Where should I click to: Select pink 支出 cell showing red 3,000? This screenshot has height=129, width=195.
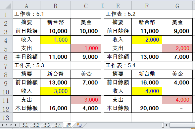pos(86,100)
